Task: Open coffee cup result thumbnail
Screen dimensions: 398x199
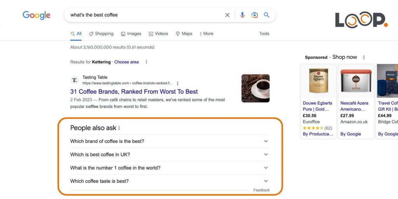Action: click(x=255, y=88)
